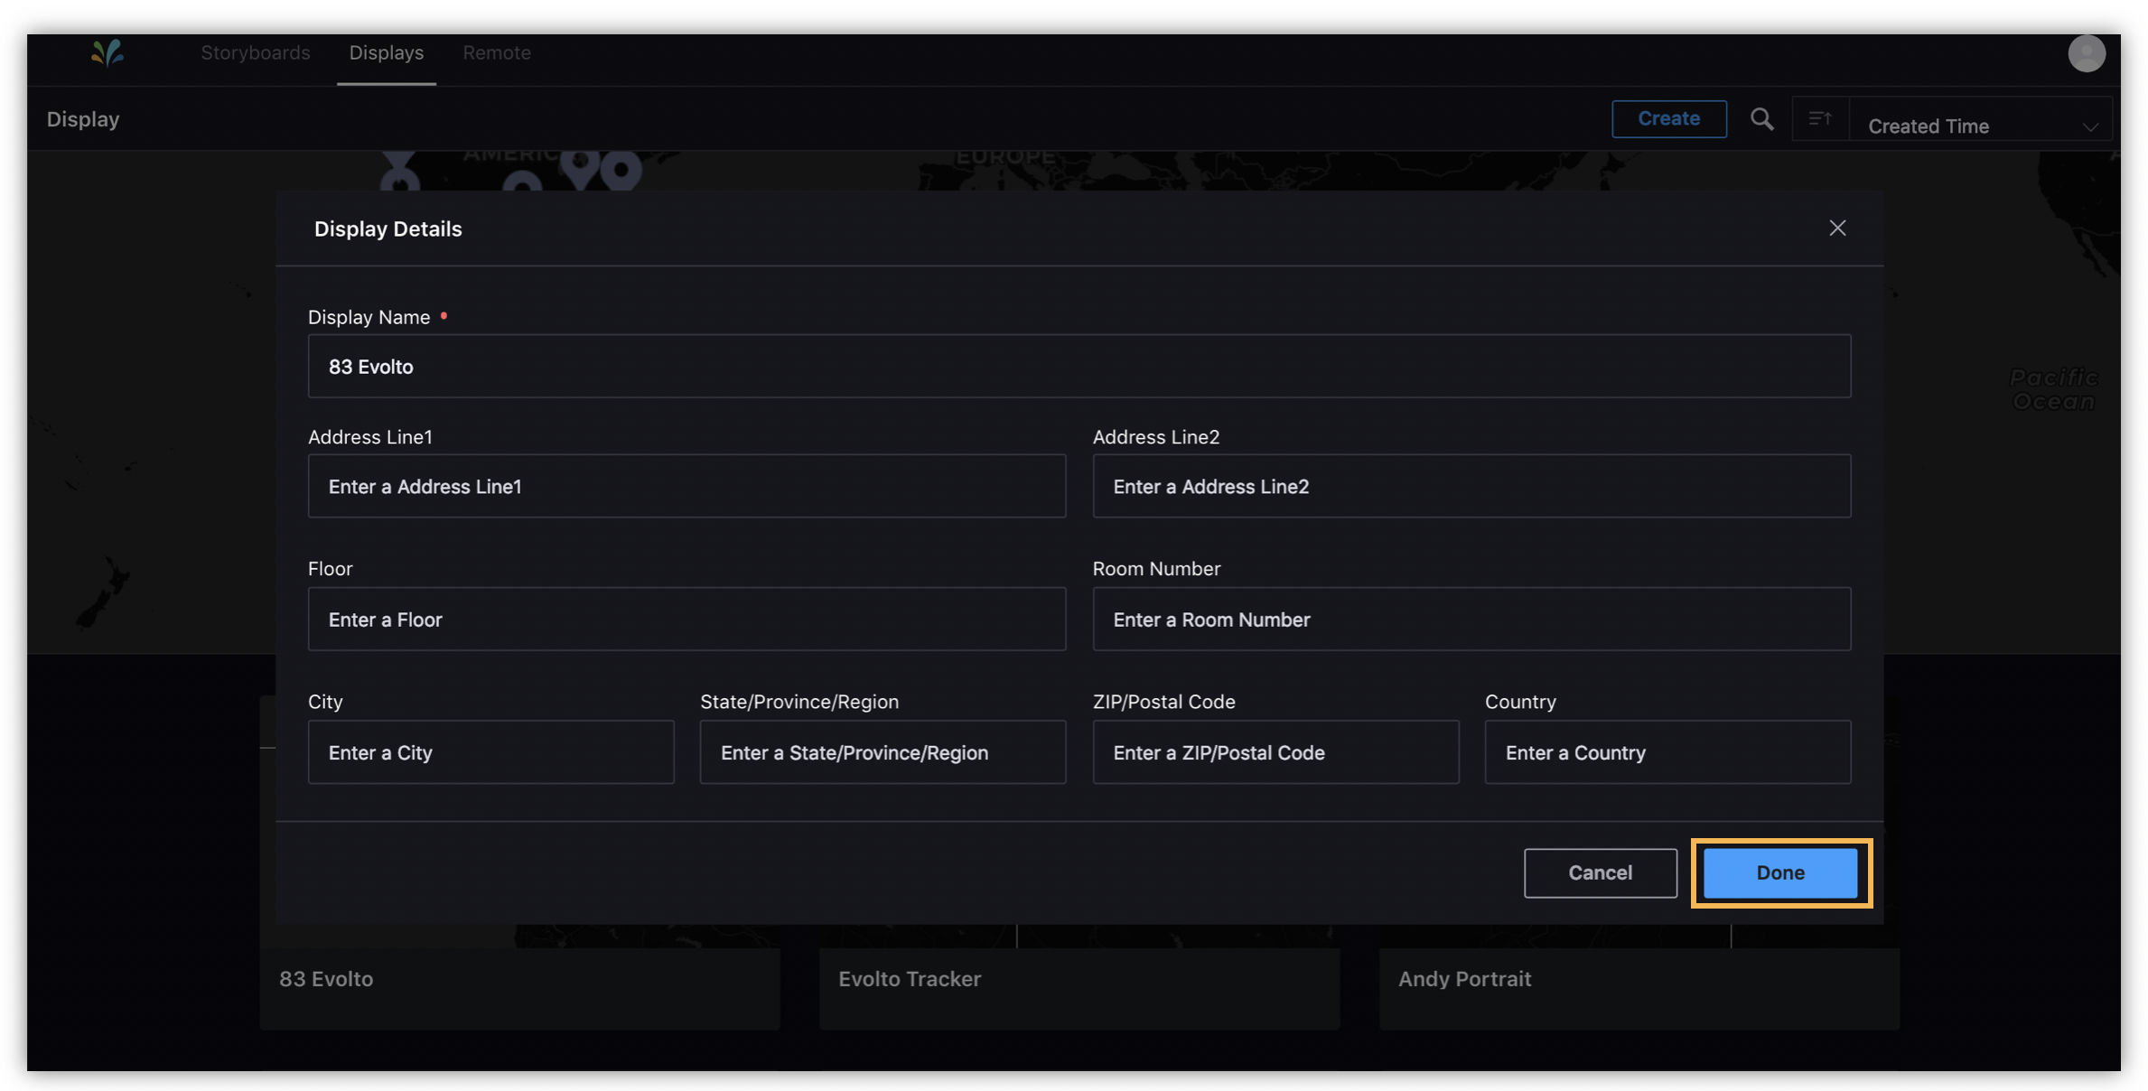Close the Display Details dialog
This screenshot has height=1091, width=2148.
pyautogui.click(x=1837, y=228)
